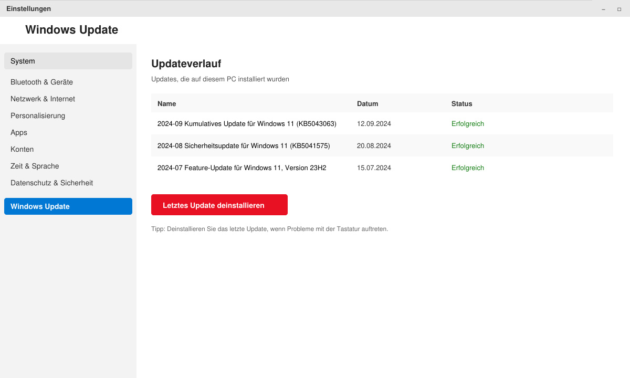
Task: Open Zeit & Sprache settings
Action: click(x=68, y=166)
